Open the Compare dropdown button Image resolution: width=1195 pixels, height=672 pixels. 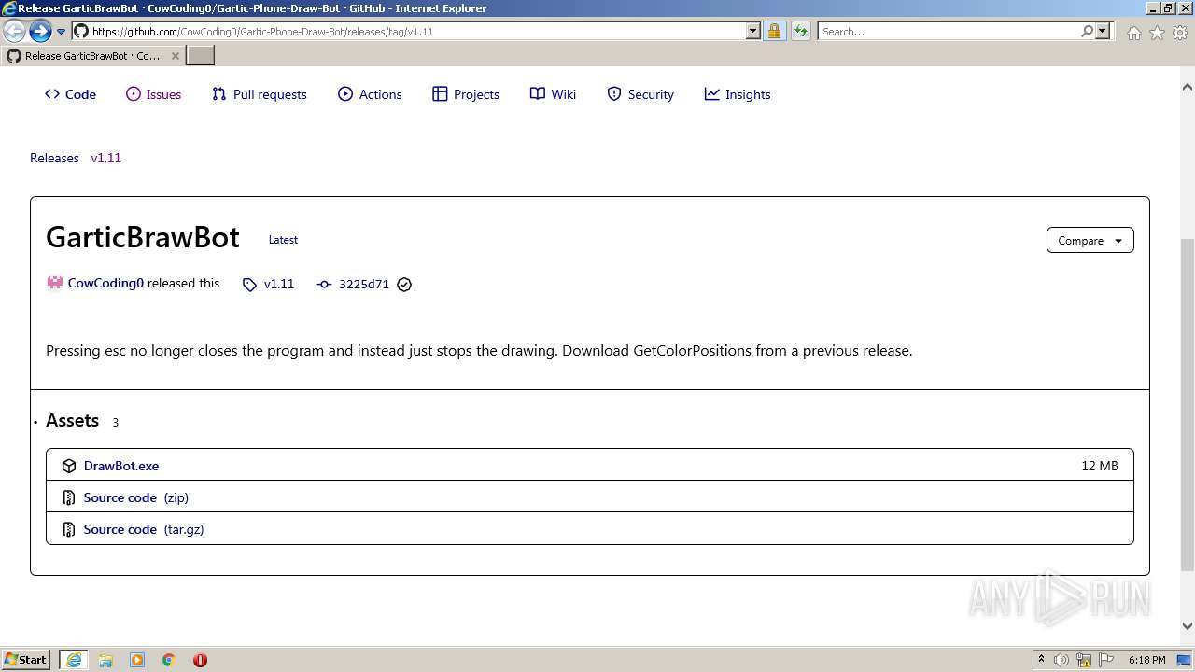(x=1090, y=240)
